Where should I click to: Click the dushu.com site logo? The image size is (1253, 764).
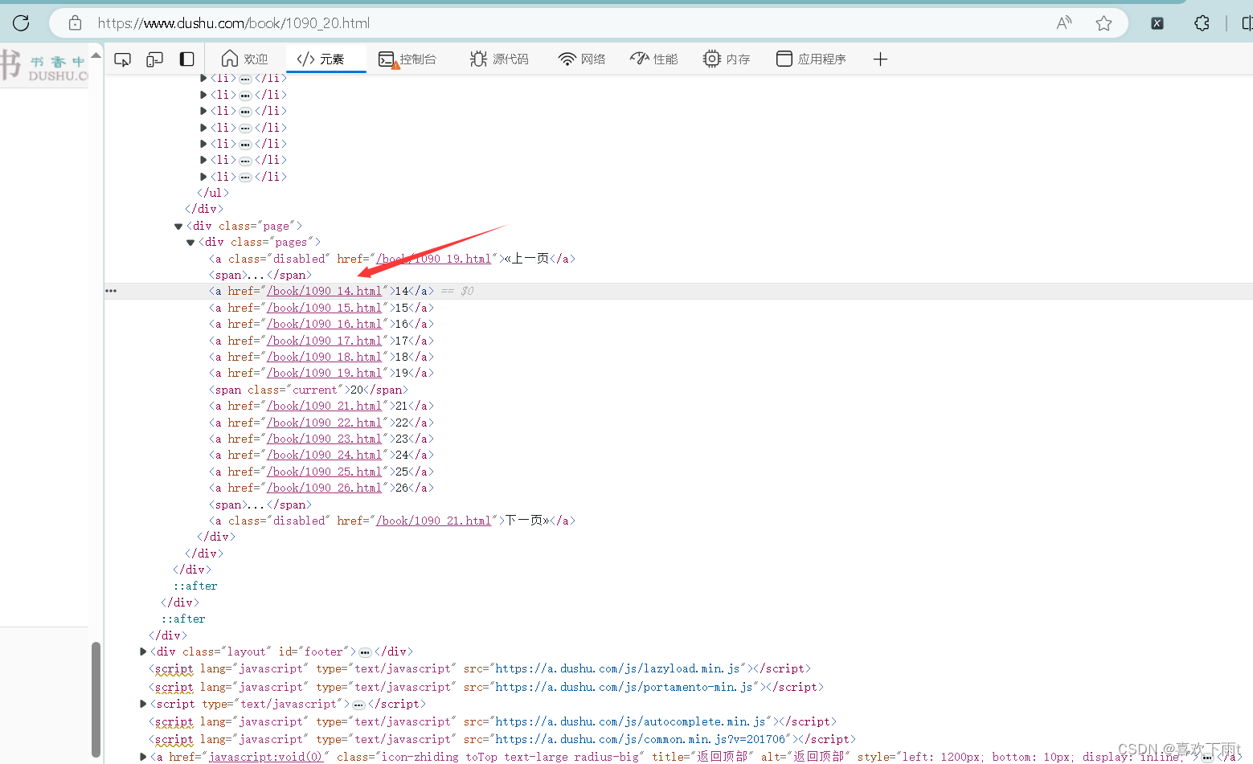(x=44, y=64)
